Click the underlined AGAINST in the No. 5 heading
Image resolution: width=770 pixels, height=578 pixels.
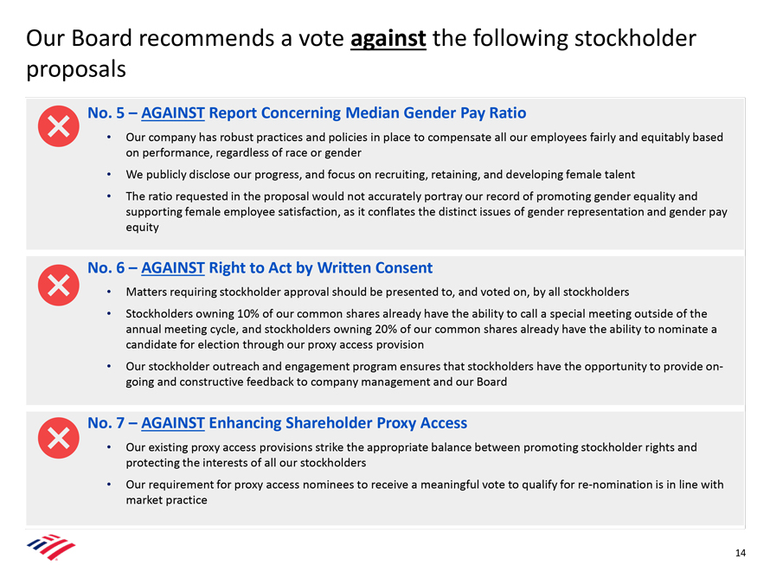click(172, 112)
